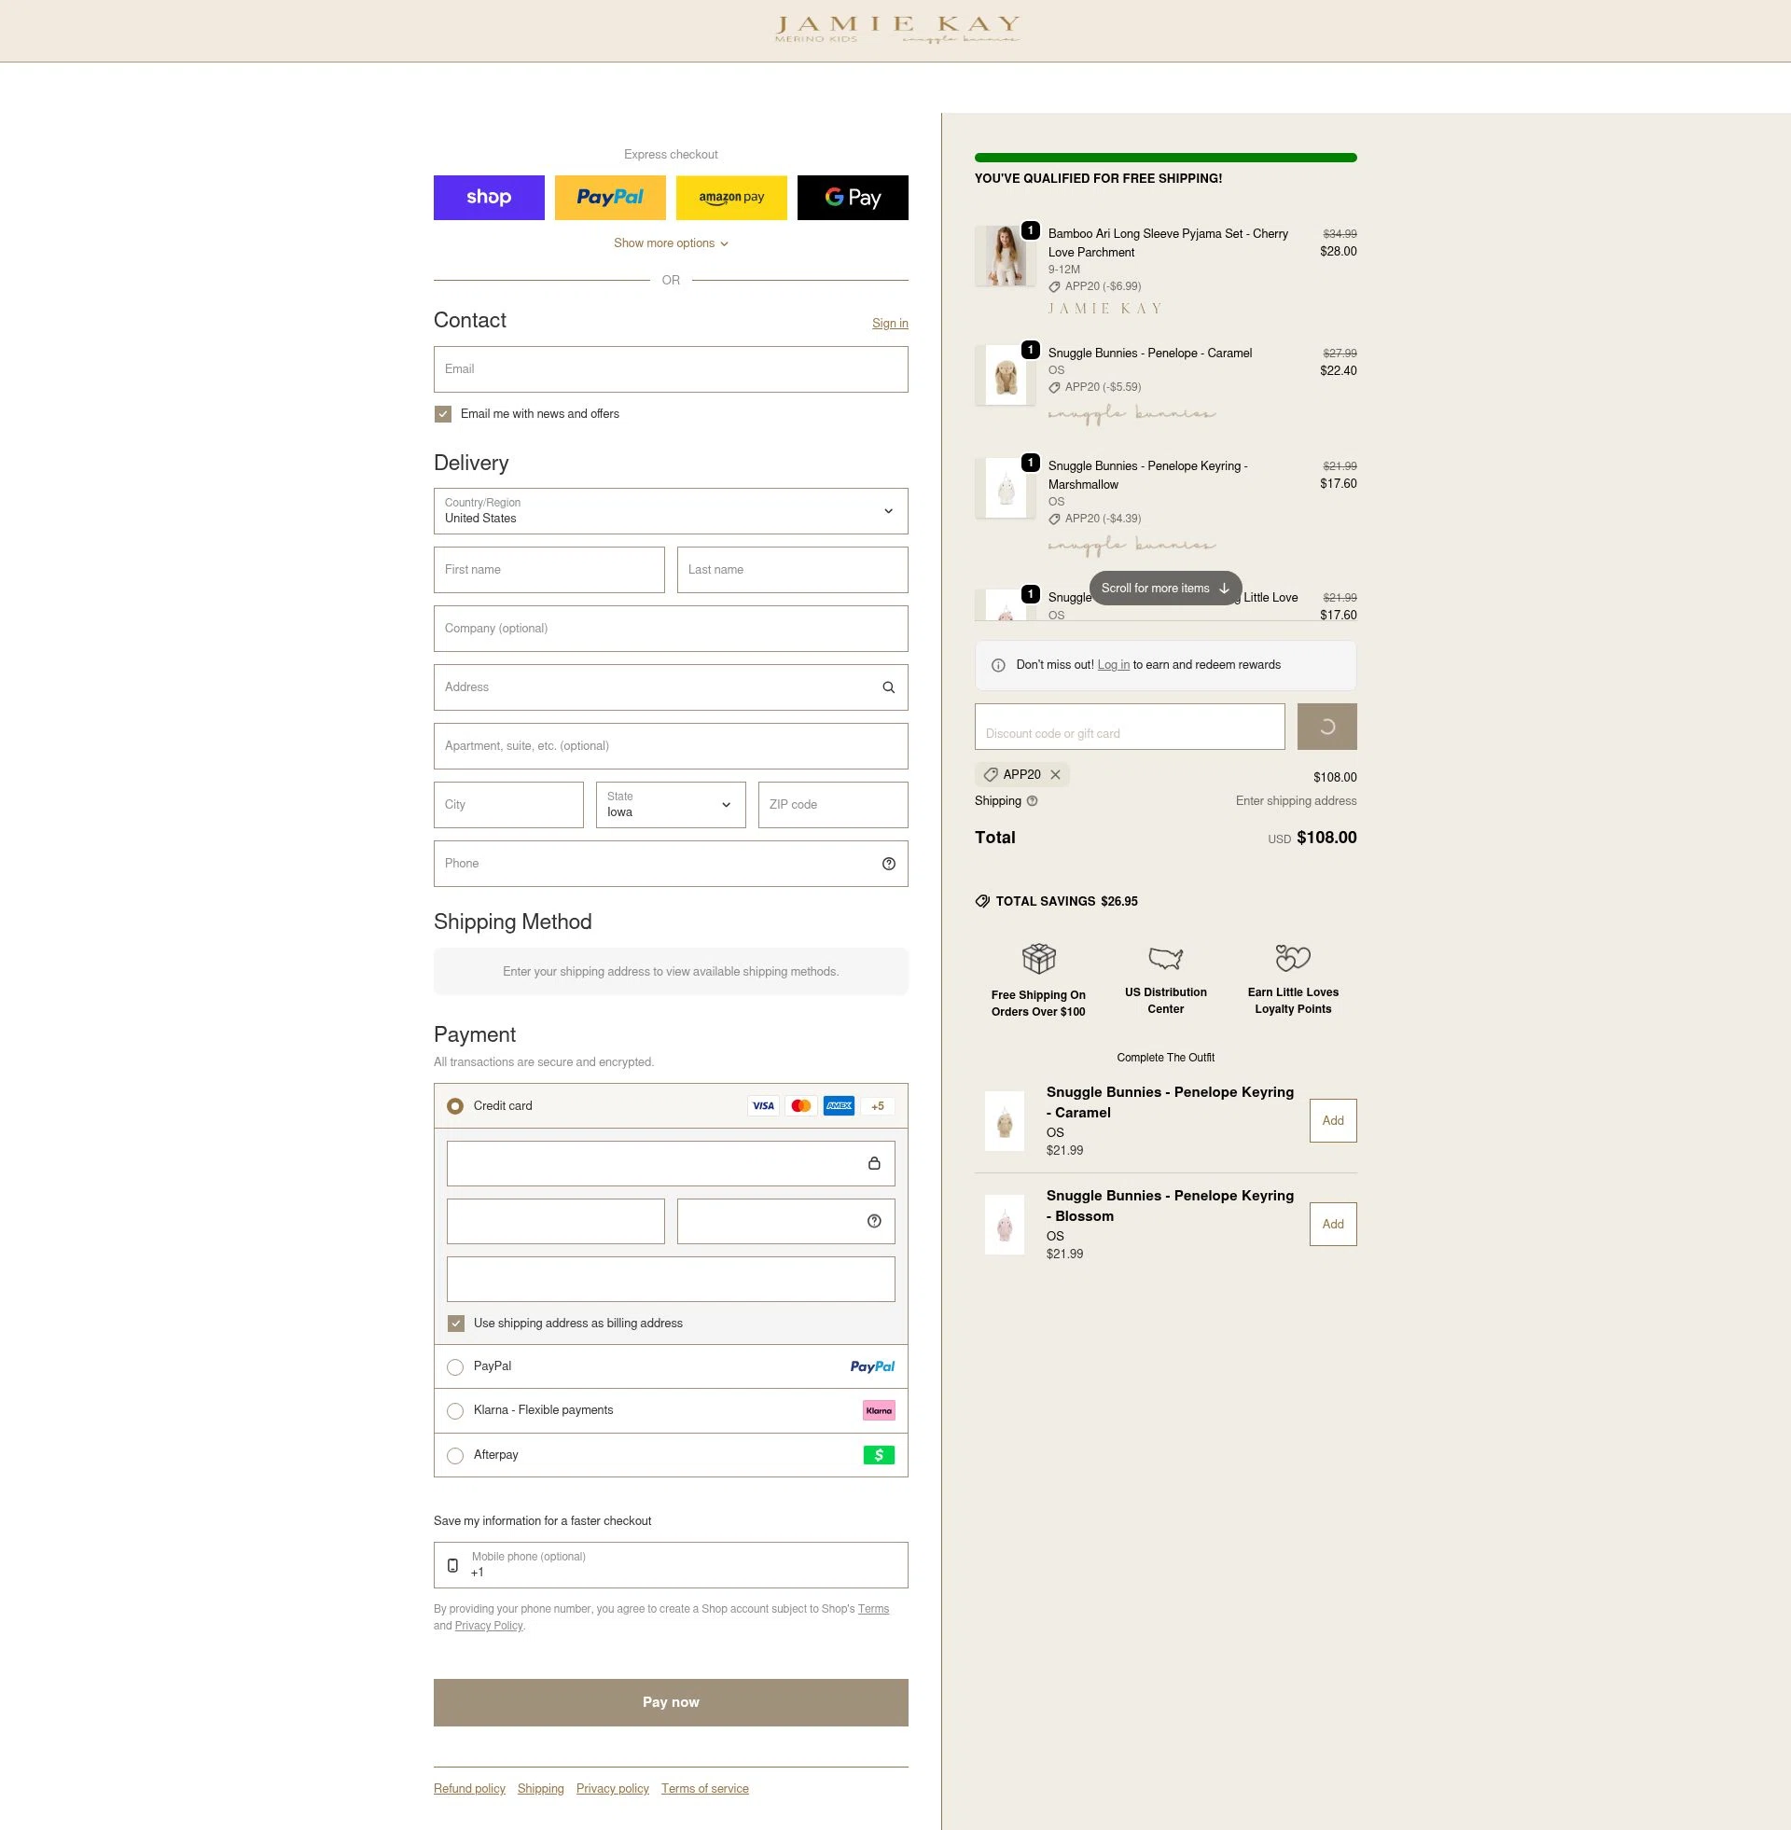Screen dimensions: 1791x1830
Task: Change the State dropdown from Iowa
Action: coord(670,805)
